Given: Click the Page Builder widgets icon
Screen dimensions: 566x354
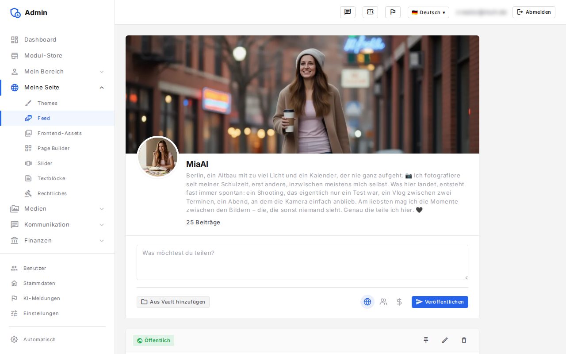Looking at the screenshot, I should click(28, 148).
